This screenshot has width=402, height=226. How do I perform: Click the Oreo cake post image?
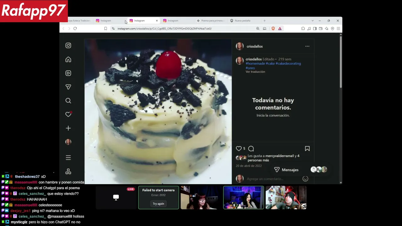pyautogui.click(x=158, y=111)
